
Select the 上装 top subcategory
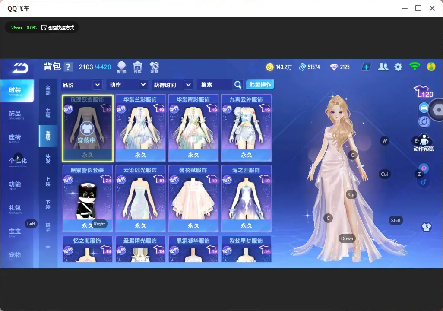[x=48, y=181]
